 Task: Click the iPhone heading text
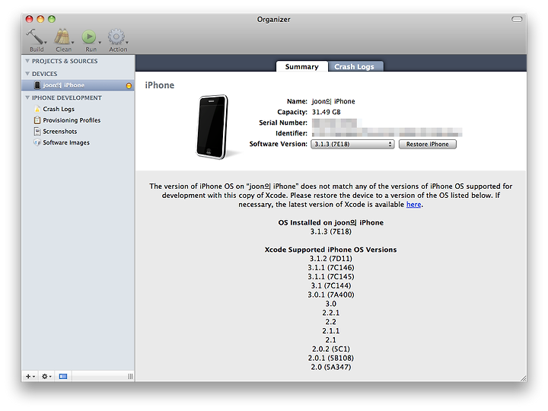tap(160, 85)
